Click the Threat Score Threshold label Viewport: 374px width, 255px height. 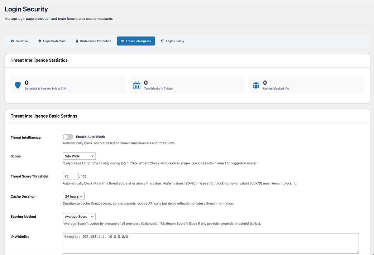pyautogui.click(x=29, y=176)
